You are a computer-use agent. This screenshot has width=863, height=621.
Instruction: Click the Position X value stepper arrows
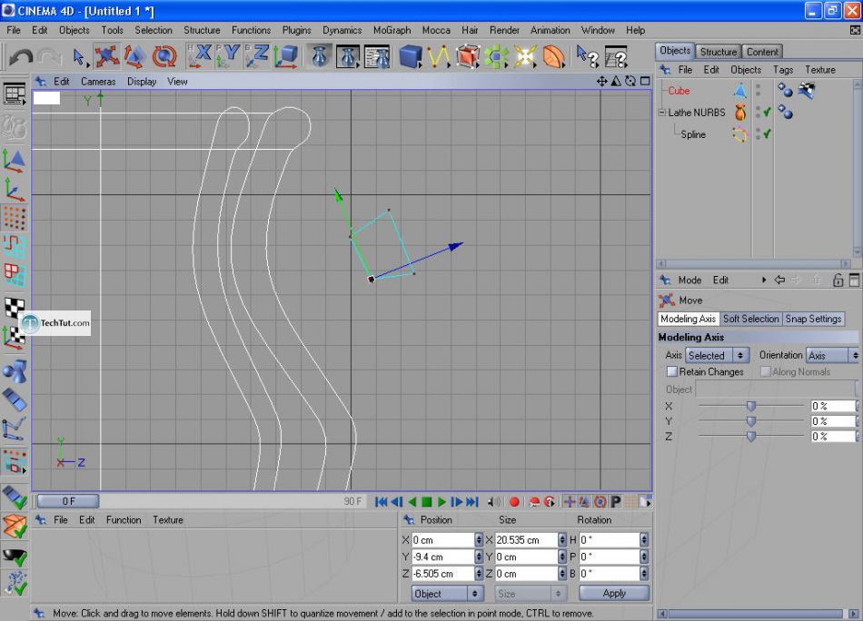[x=478, y=540]
